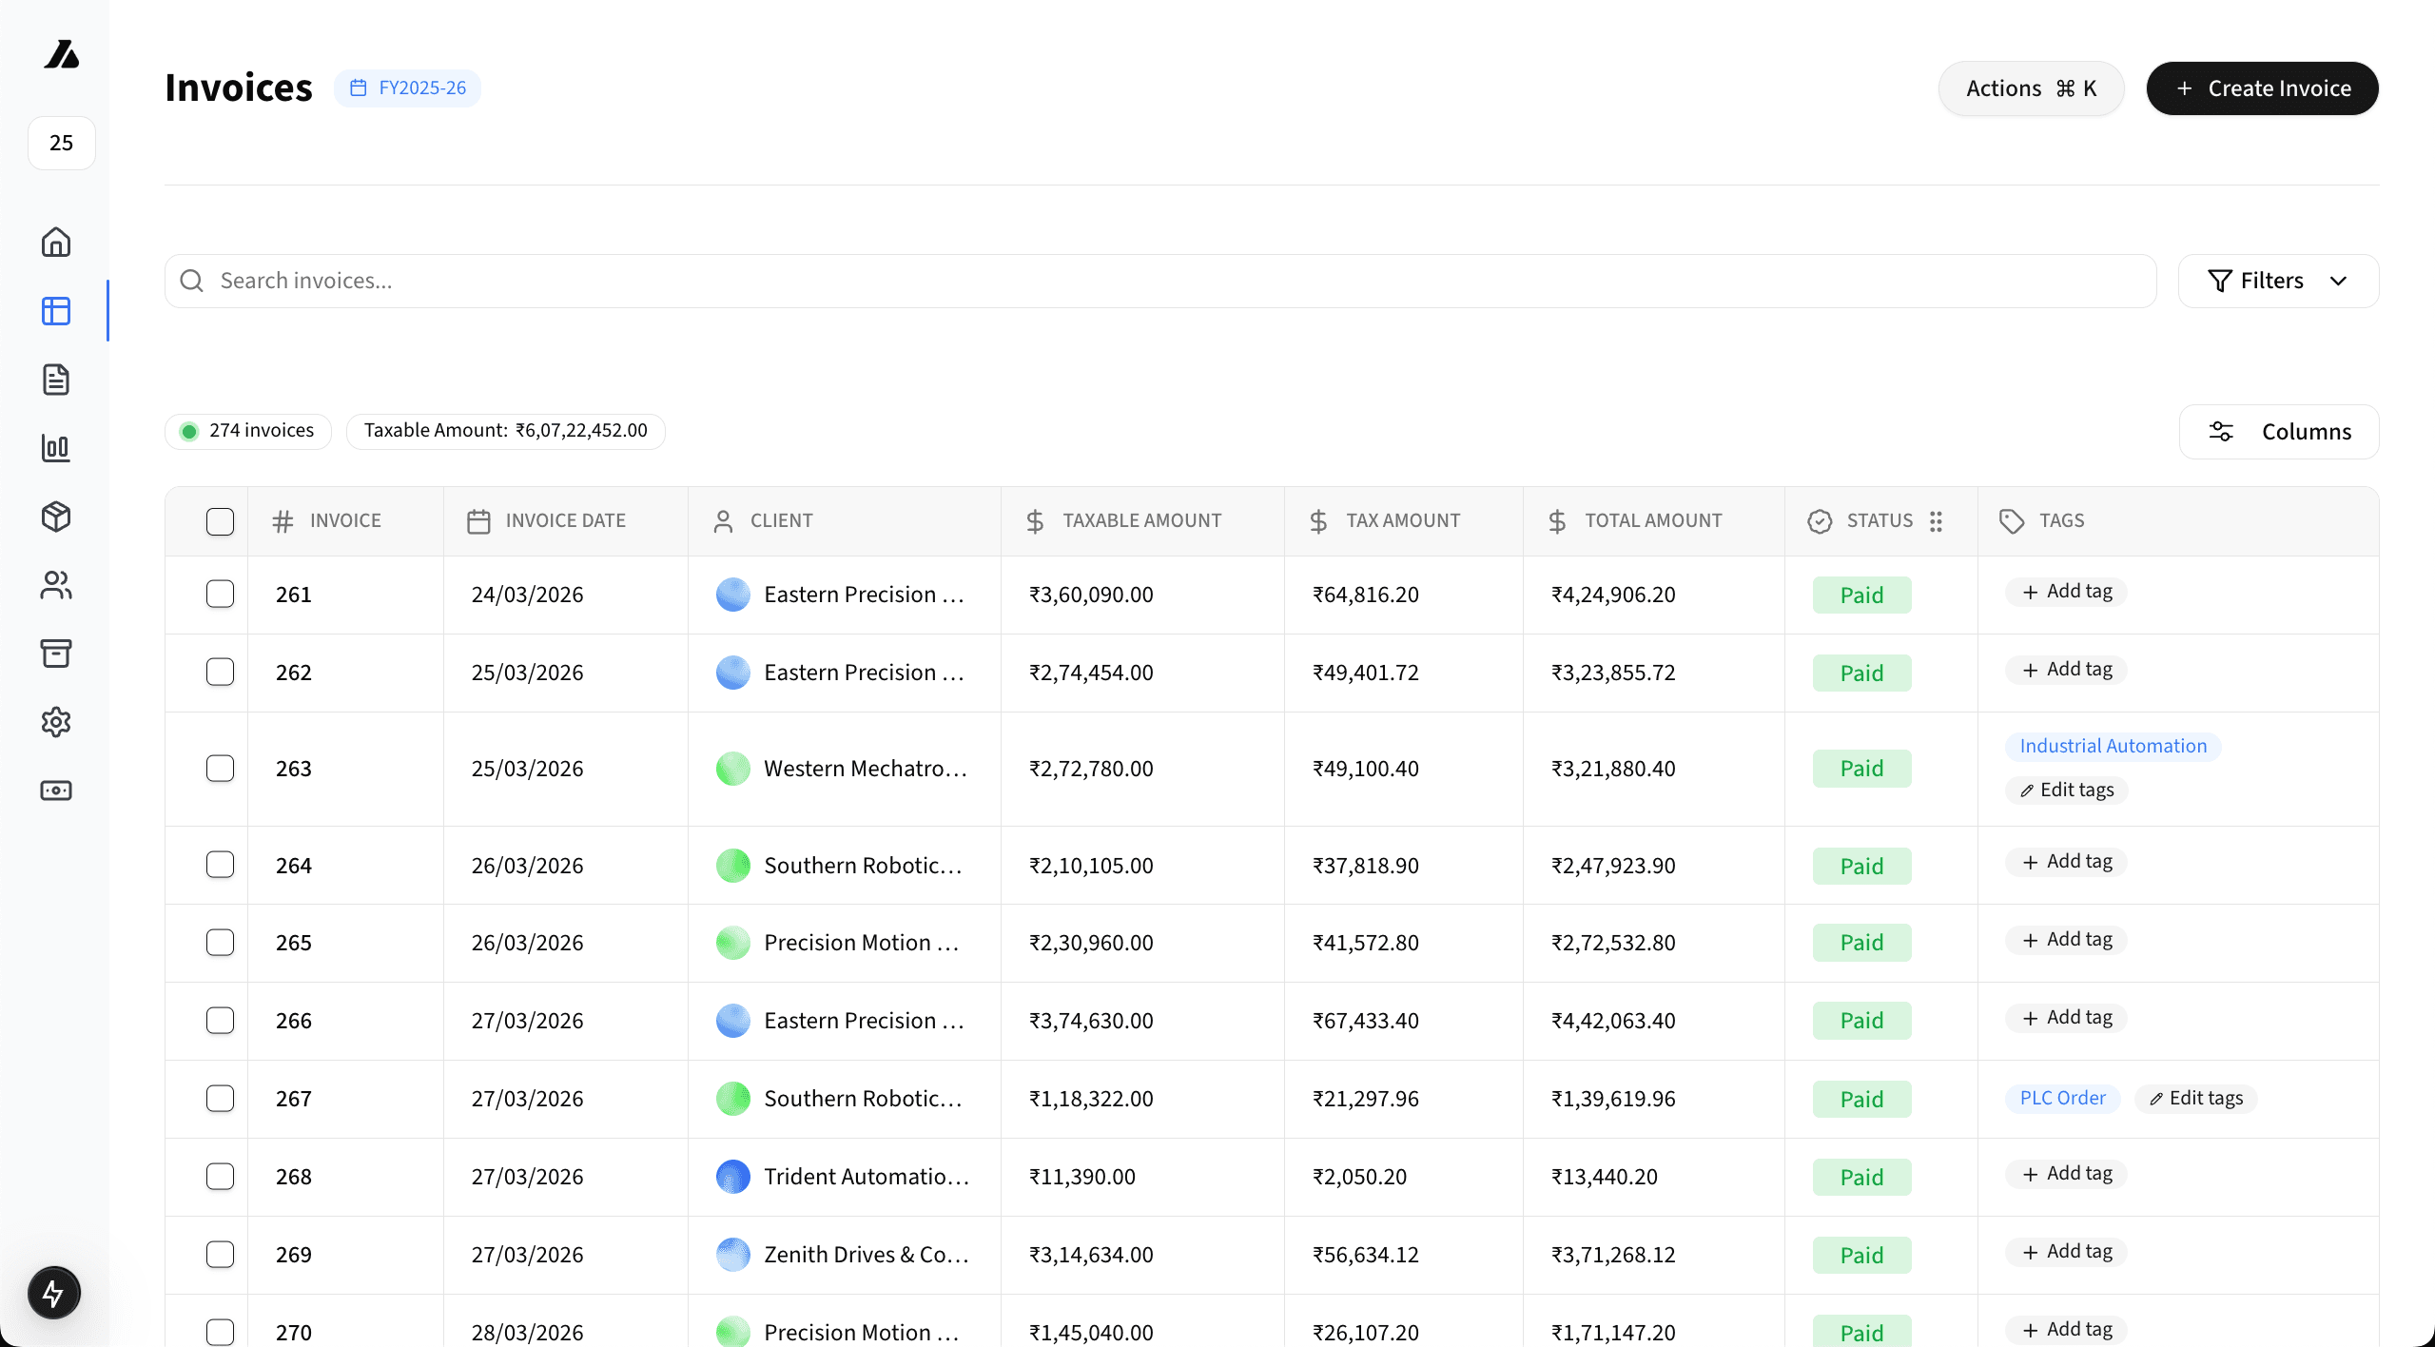
Task: Open the clients people icon
Action: pyautogui.click(x=56, y=585)
